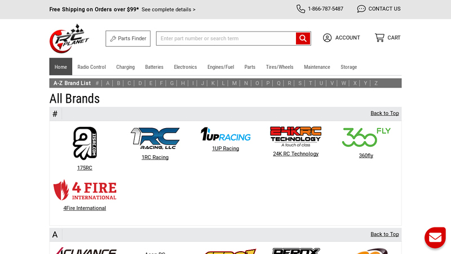Screen dimensions: 451x254
Task: Jump to letter B brands
Action: (x=118, y=83)
